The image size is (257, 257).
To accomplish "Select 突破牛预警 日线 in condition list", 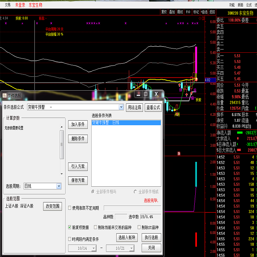I will 126,123.
